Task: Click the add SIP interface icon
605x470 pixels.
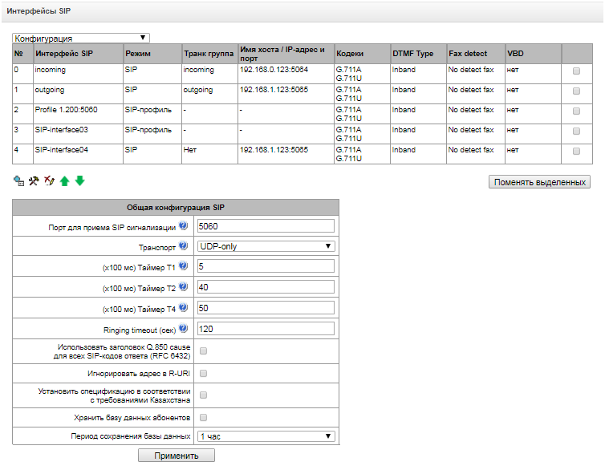Action: tap(18, 181)
